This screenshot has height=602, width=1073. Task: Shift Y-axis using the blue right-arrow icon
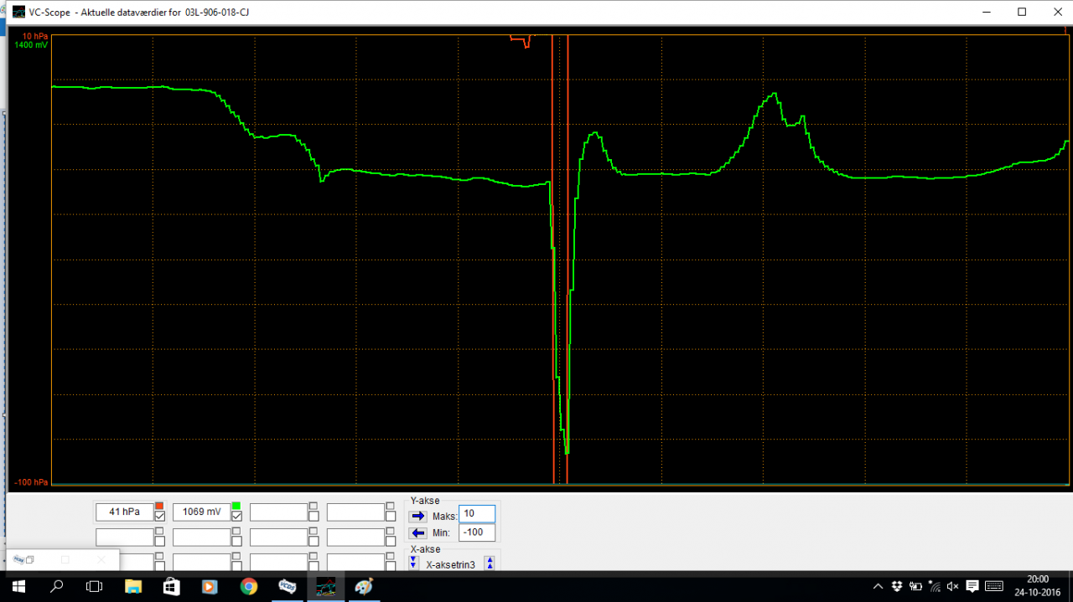pyautogui.click(x=417, y=516)
